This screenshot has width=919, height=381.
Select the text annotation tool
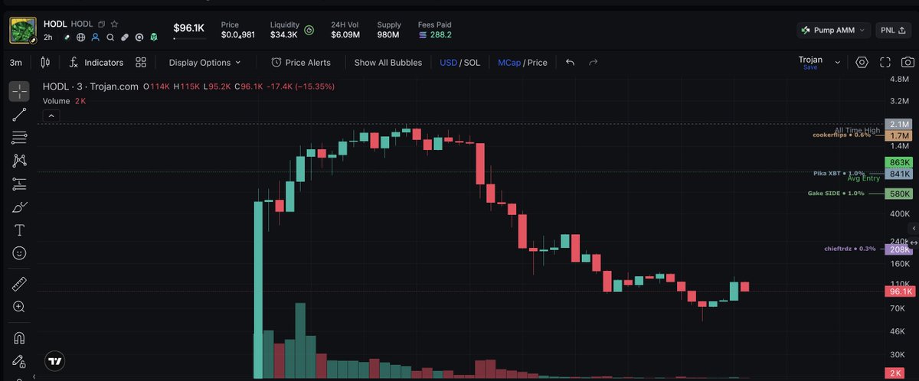(19, 230)
